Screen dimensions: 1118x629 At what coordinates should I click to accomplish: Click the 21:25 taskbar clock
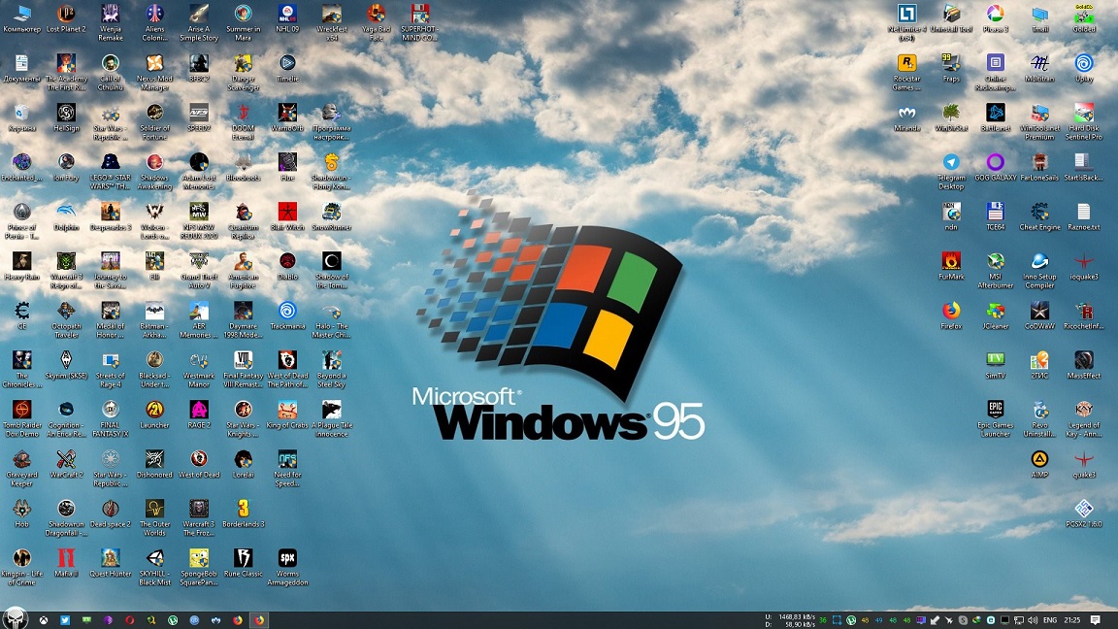click(1072, 620)
